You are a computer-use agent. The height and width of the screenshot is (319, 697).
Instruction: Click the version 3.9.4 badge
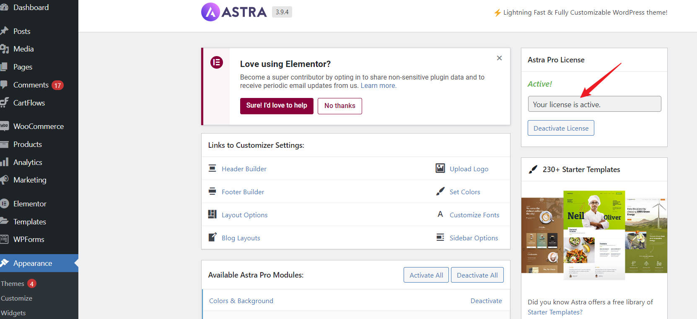[x=282, y=12]
